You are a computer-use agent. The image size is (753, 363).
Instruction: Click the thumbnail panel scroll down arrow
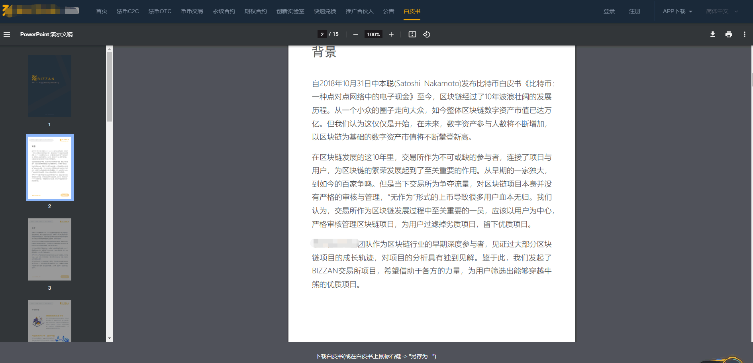pos(109,338)
